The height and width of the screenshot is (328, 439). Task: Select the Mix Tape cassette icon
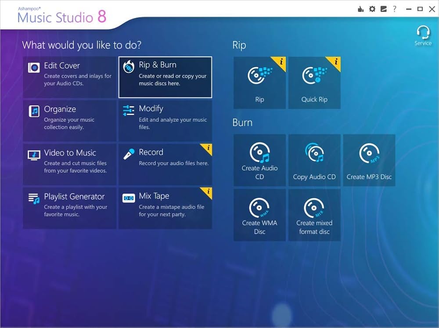[x=129, y=198]
